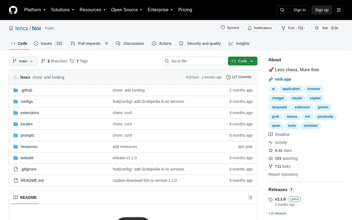This screenshot has width=352, height=220.
Task: Click the lencx avatar in commit row
Action: click(15, 77)
